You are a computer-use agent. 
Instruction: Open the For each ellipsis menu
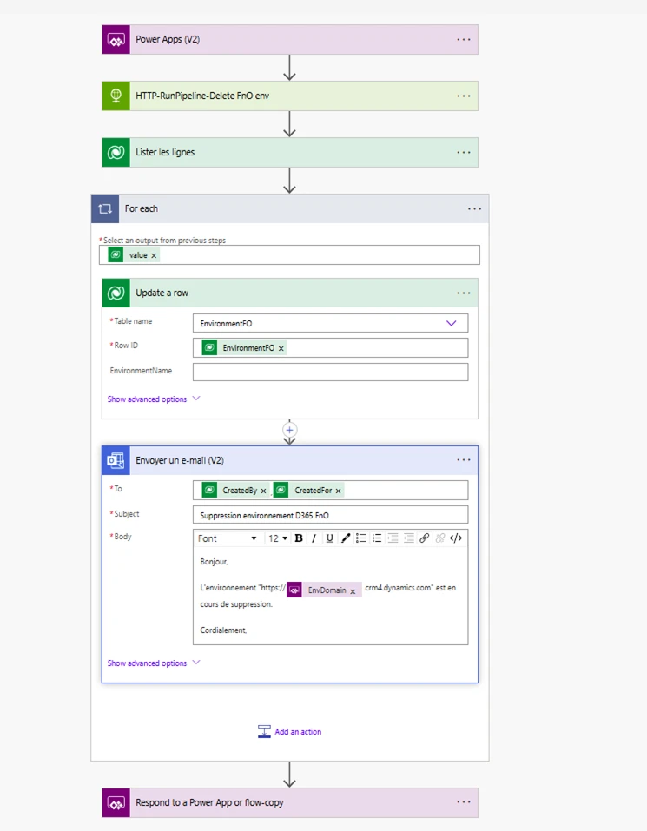pos(474,208)
